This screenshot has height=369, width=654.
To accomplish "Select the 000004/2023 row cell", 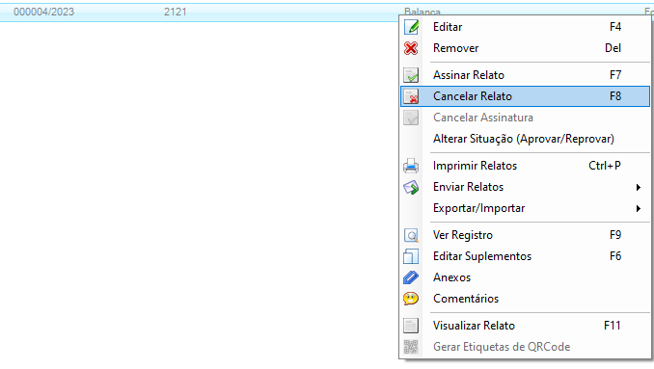I will coord(43,13).
